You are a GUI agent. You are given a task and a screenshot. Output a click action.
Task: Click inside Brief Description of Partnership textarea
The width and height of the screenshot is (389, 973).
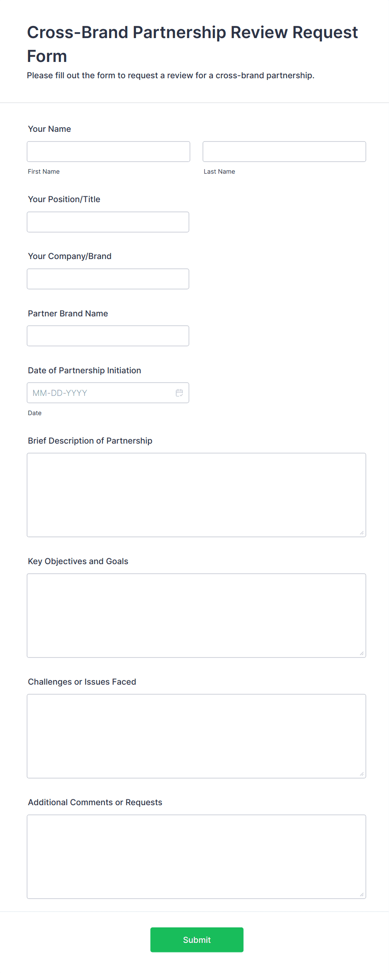coord(196,495)
